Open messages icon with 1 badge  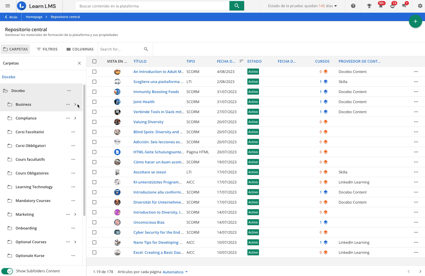click(404, 6)
